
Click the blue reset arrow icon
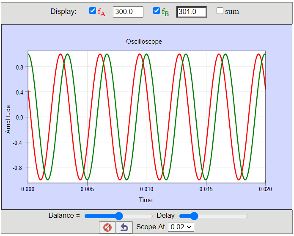click(124, 228)
